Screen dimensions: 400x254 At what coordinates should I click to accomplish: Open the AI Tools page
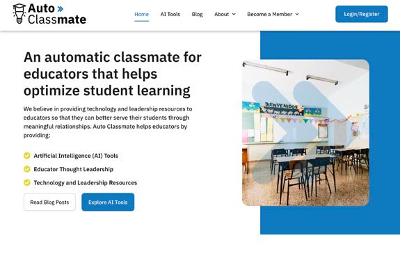pyautogui.click(x=170, y=15)
